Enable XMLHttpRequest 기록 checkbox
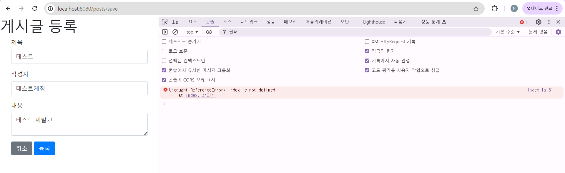 point(367,42)
